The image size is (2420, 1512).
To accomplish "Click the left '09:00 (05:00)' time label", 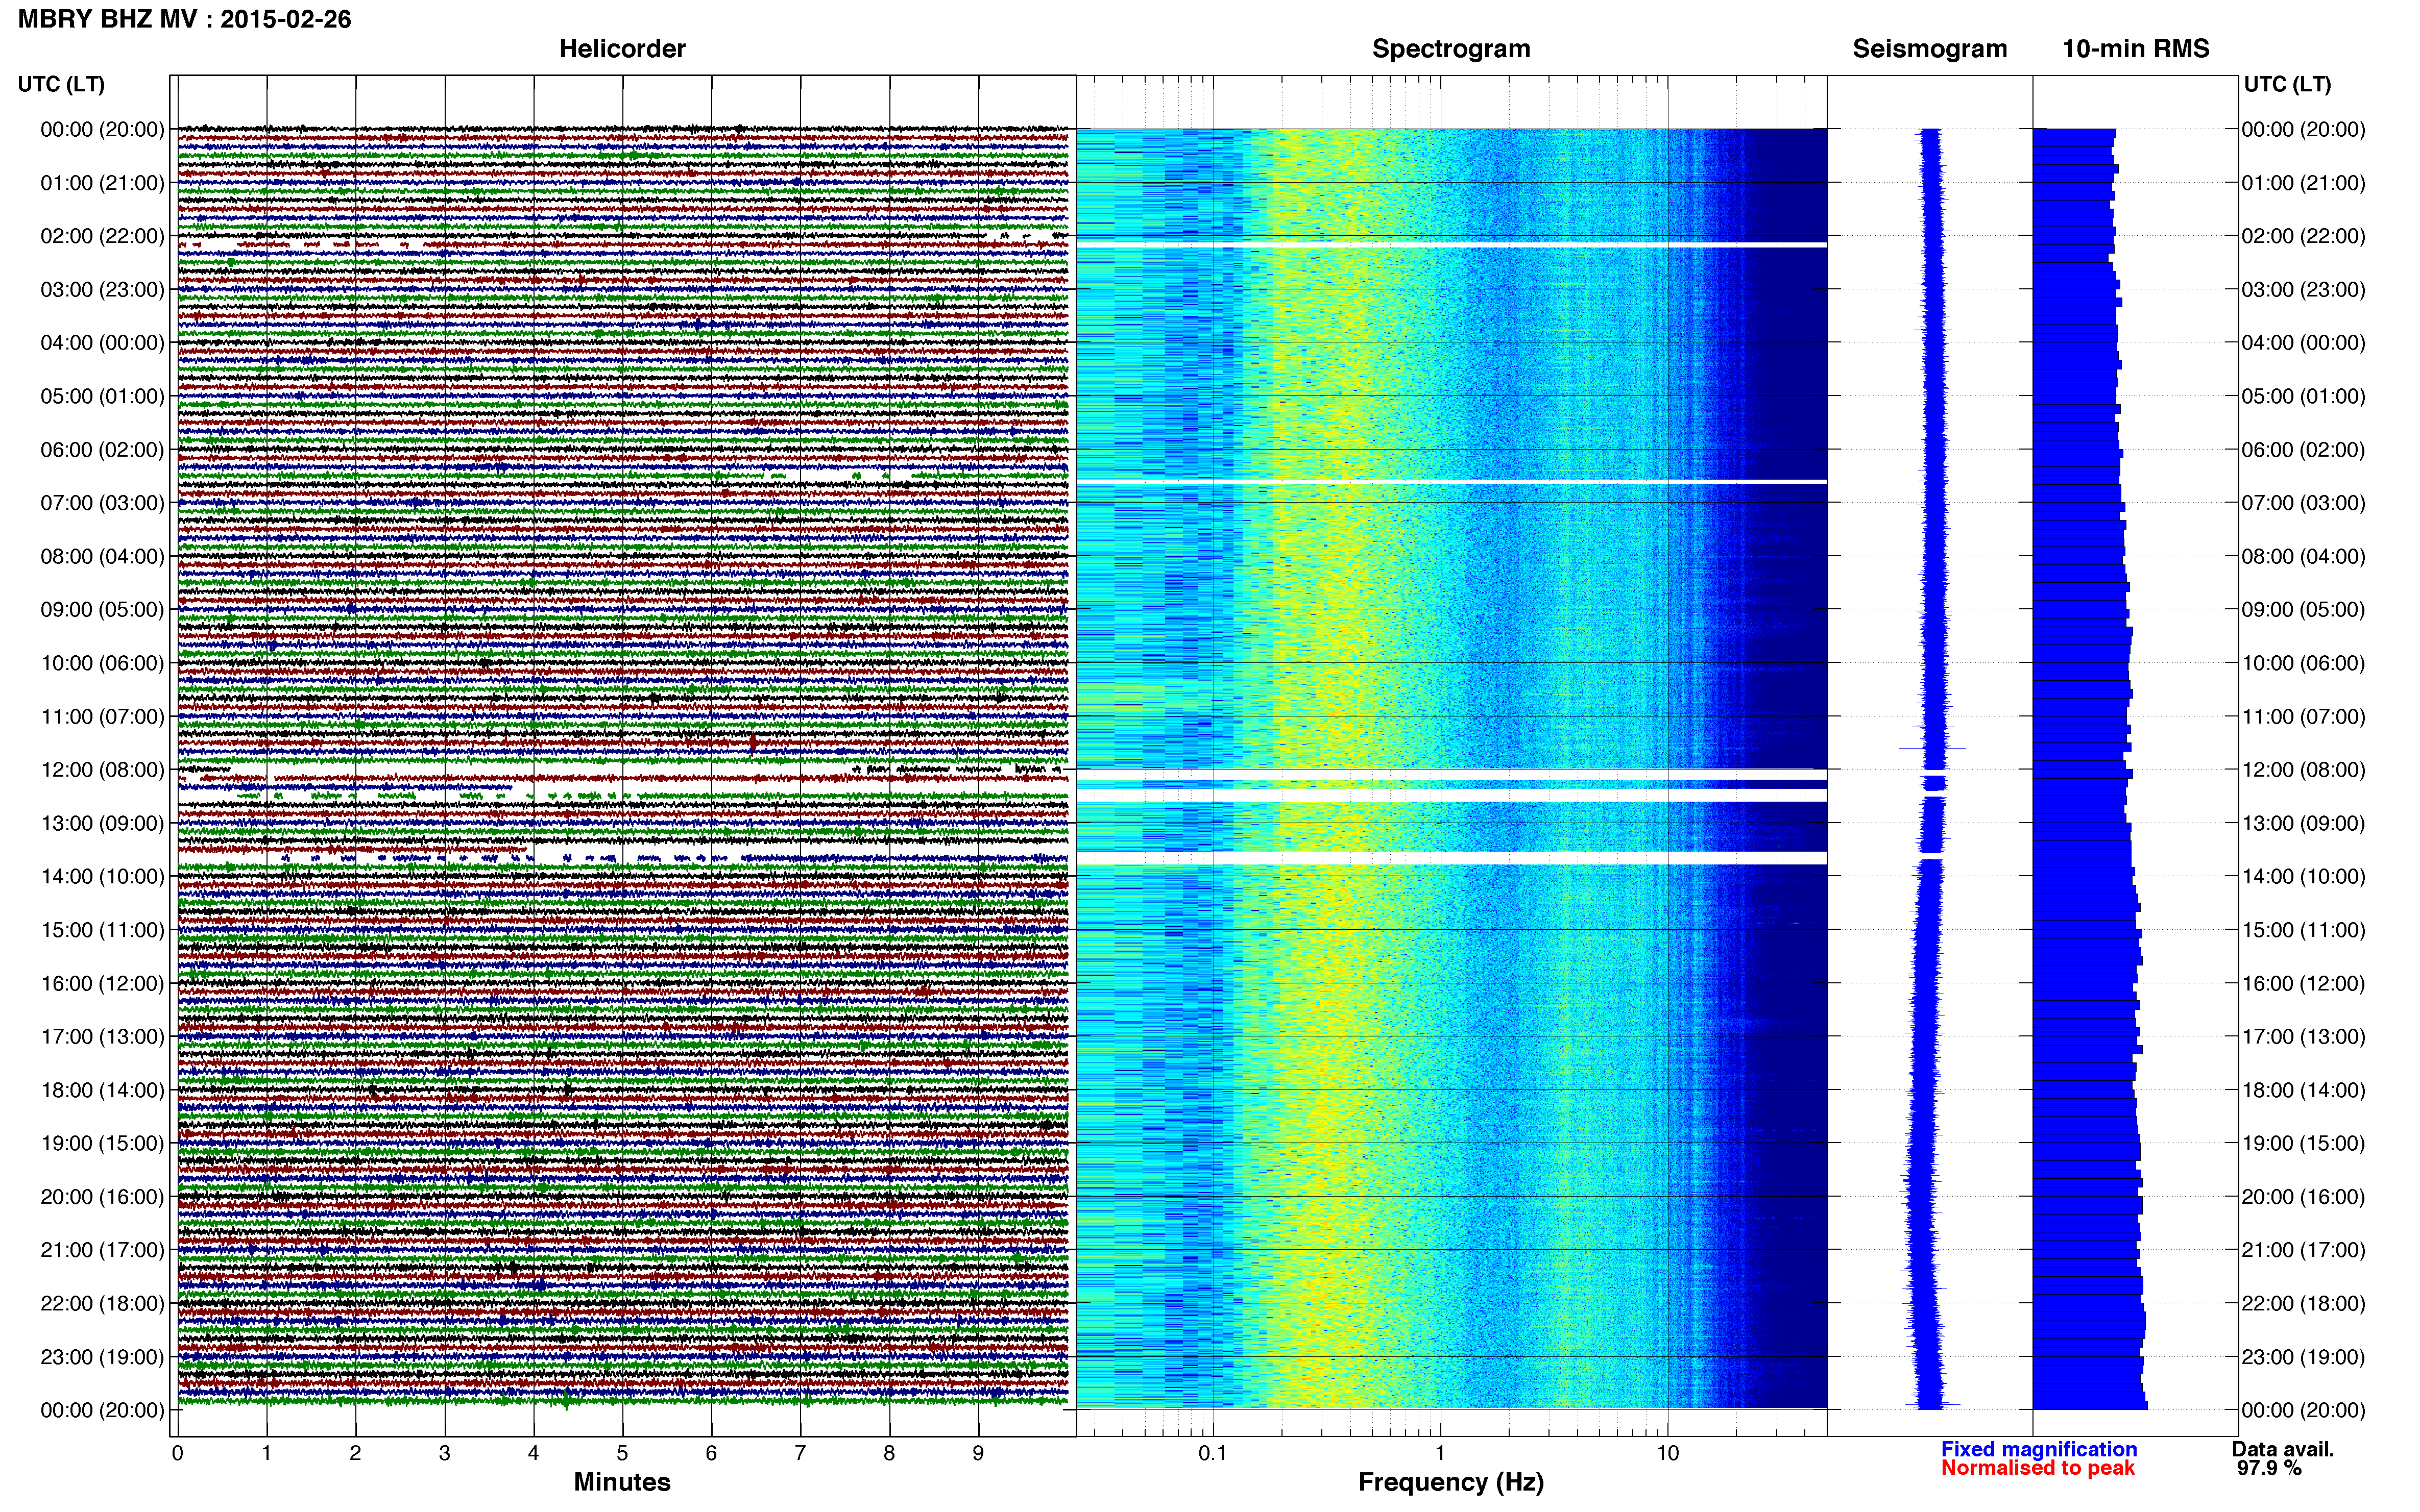I will [x=102, y=610].
